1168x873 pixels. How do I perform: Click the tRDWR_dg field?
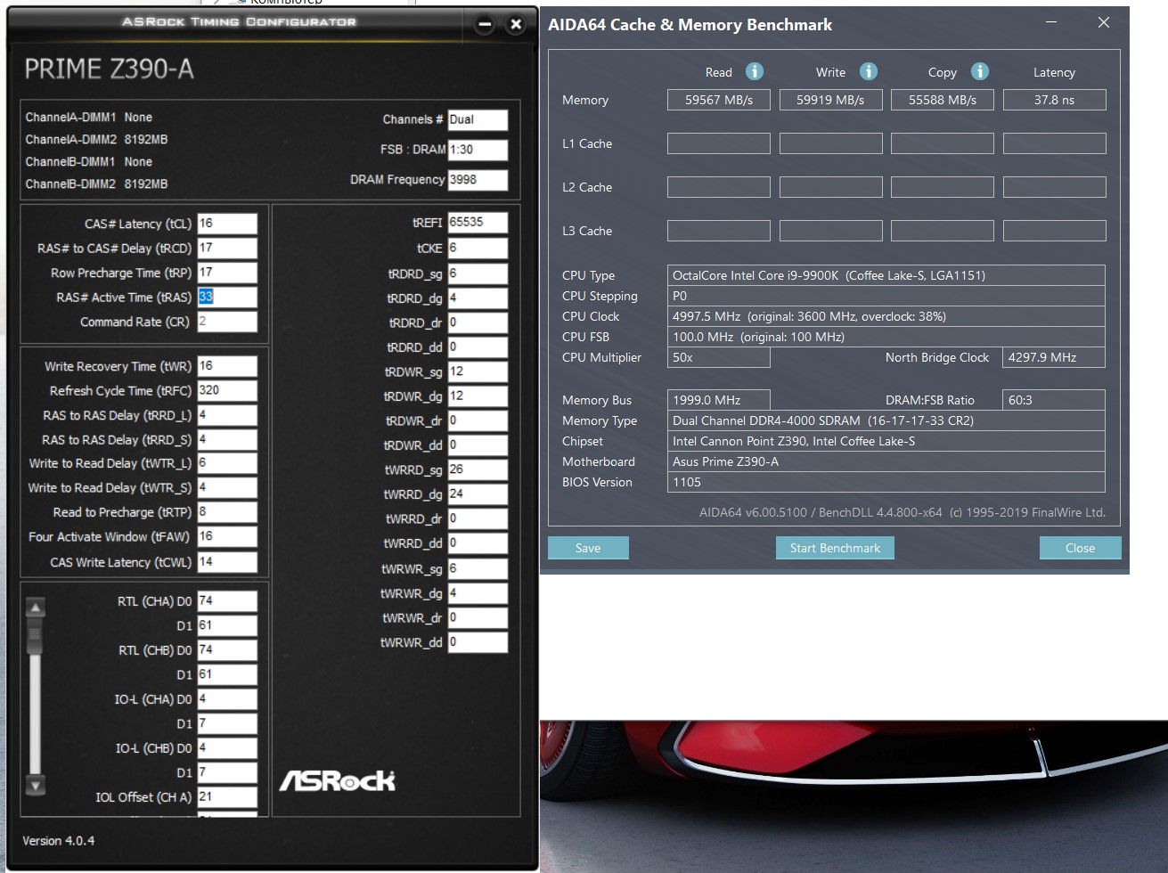(x=478, y=396)
